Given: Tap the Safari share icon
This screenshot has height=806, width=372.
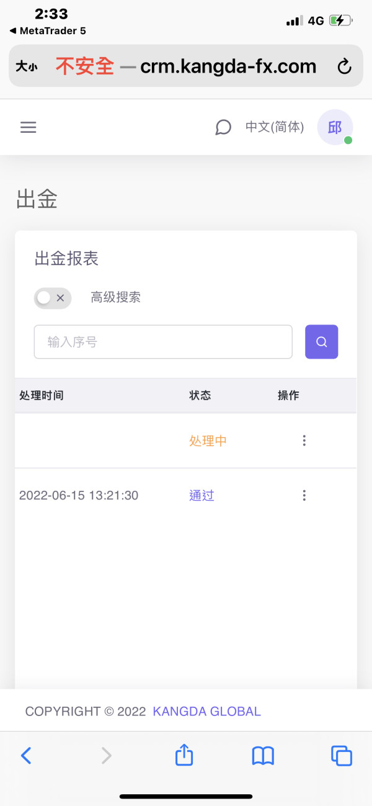Looking at the screenshot, I should (184, 755).
